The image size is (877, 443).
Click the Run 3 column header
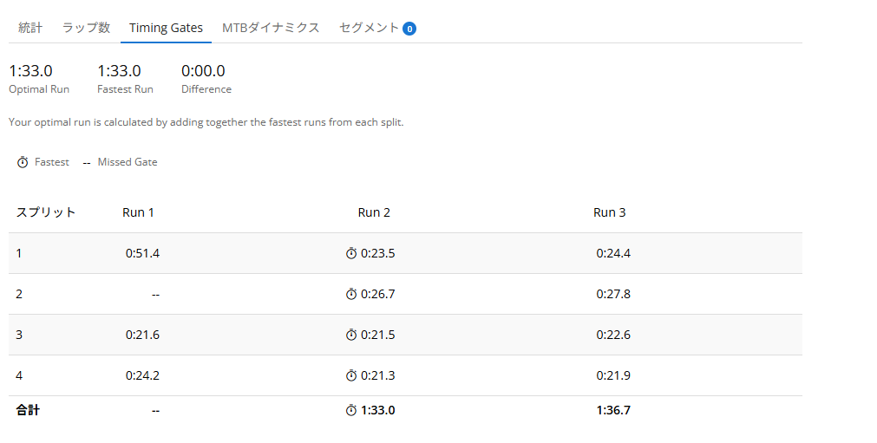click(610, 212)
